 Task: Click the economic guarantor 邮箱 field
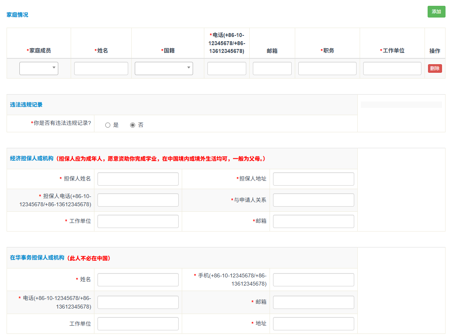click(313, 221)
